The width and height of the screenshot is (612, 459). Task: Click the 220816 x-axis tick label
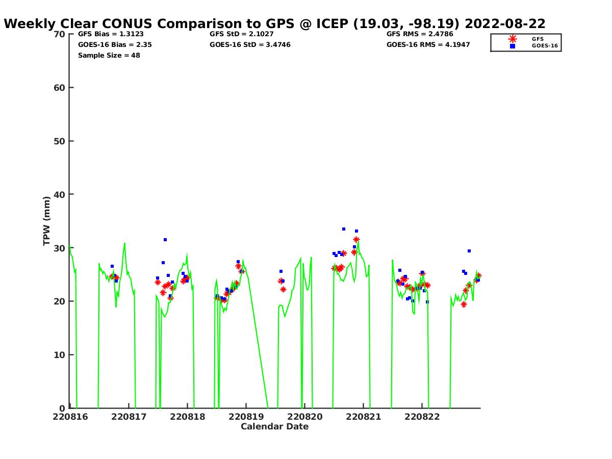click(70, 417)
